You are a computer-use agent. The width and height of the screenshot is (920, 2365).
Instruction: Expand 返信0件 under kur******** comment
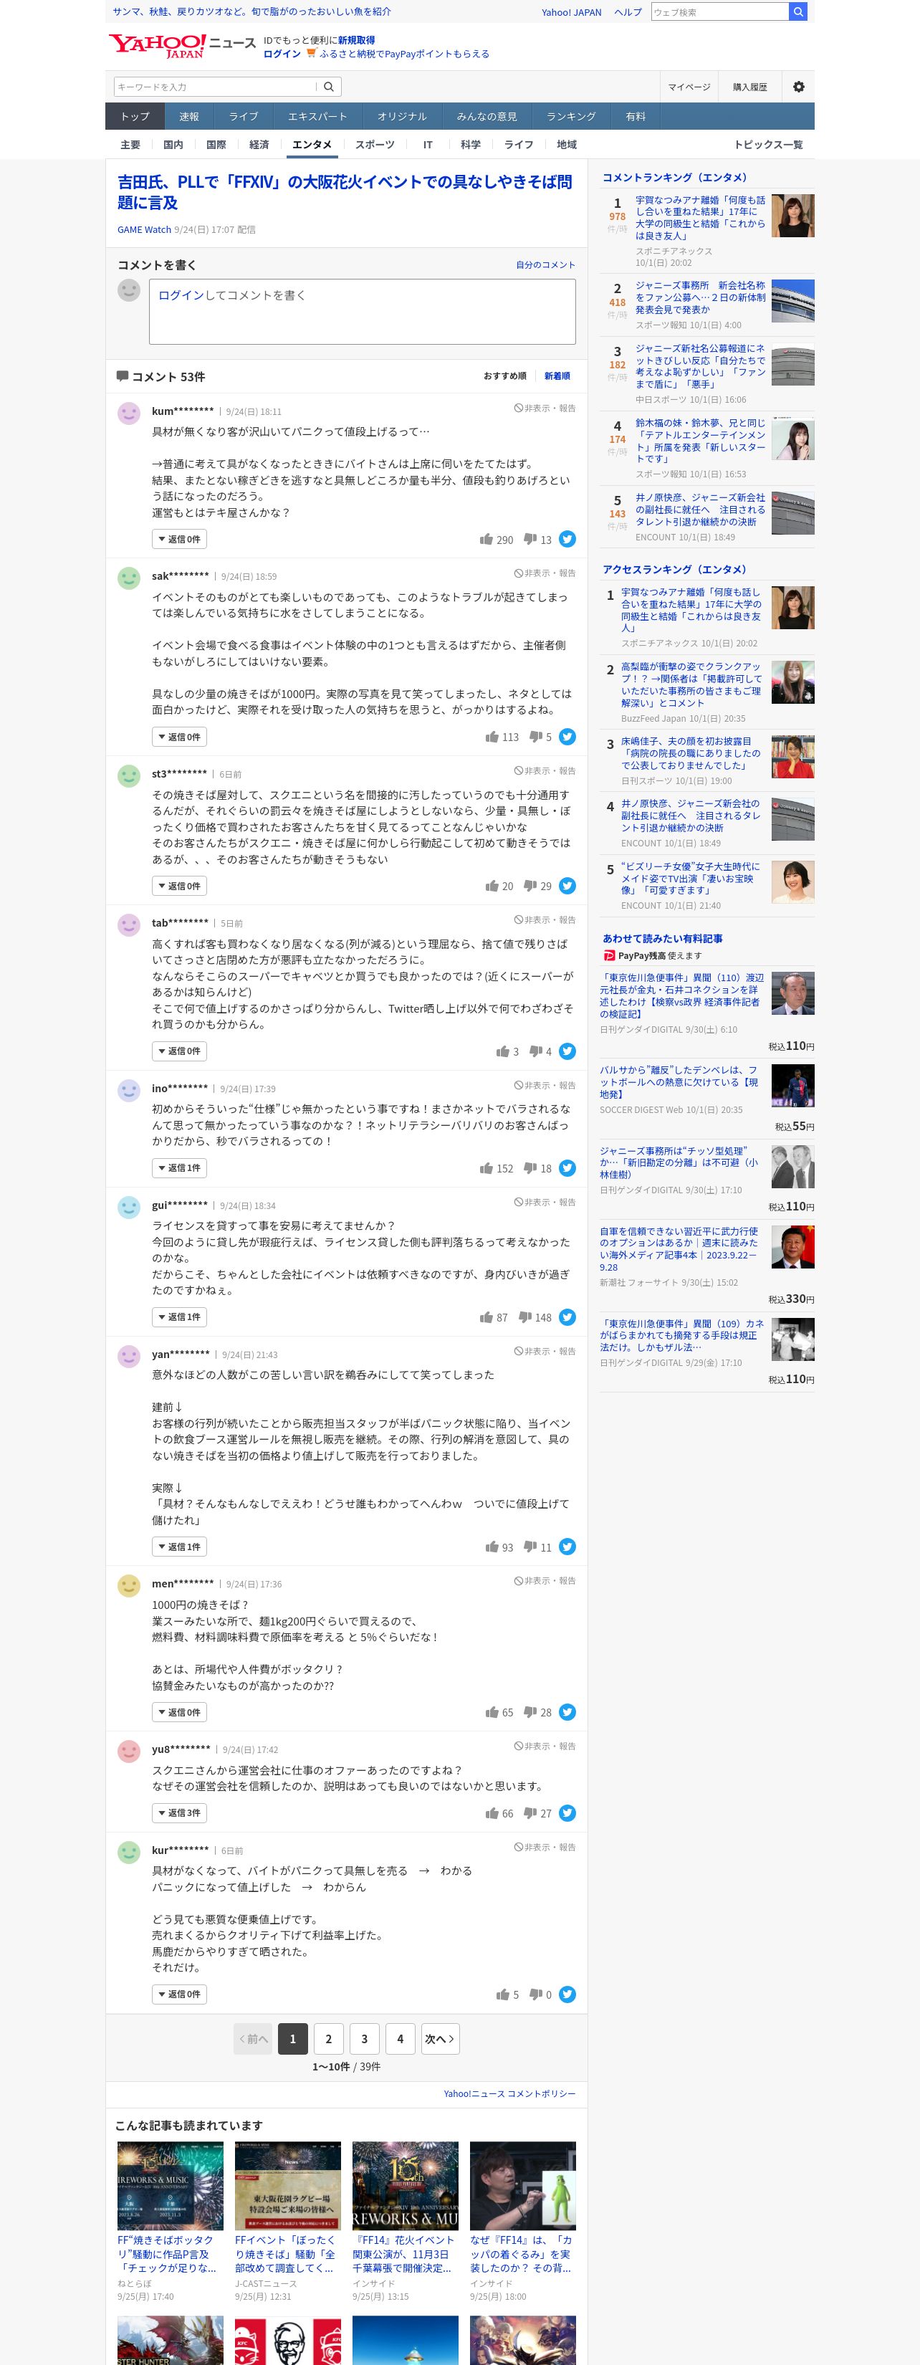pyautogui.click(x=179, y=1993)
